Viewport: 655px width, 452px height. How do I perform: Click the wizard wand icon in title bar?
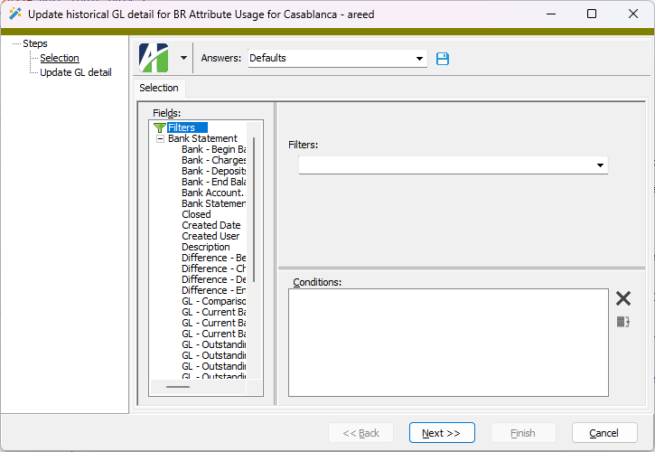click(x=15, y=14)
